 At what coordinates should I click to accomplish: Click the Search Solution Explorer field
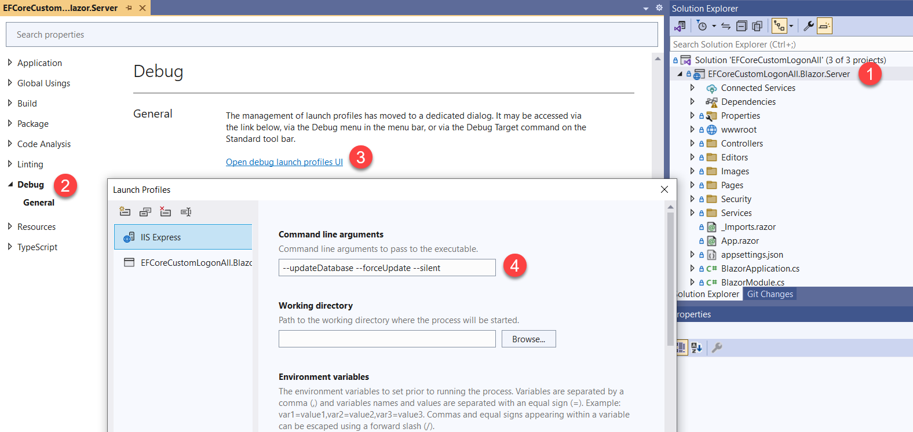791,44
